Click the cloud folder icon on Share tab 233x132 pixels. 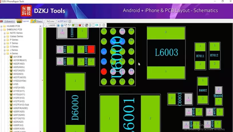coord(33,21)
